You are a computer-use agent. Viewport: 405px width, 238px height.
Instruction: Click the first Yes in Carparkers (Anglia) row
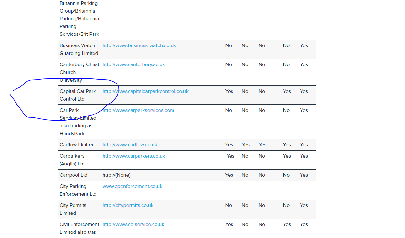pos(231,156)
